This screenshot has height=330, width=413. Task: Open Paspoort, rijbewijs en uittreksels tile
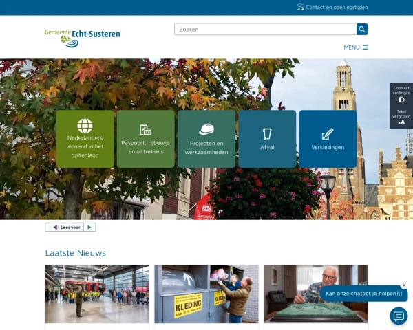pyautogui.click(x=146, y=139)
